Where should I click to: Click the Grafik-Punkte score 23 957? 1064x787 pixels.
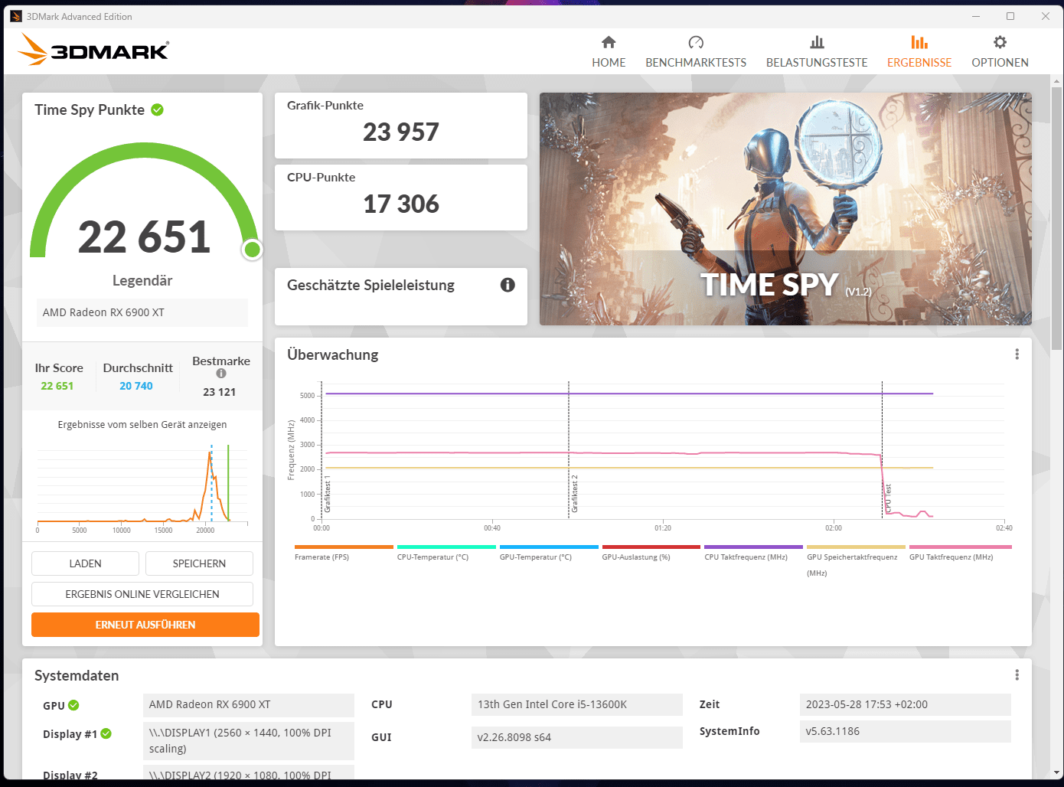[401, 132]
